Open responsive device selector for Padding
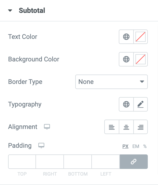This screenshot has height=185, width=158. coord(41,146)
